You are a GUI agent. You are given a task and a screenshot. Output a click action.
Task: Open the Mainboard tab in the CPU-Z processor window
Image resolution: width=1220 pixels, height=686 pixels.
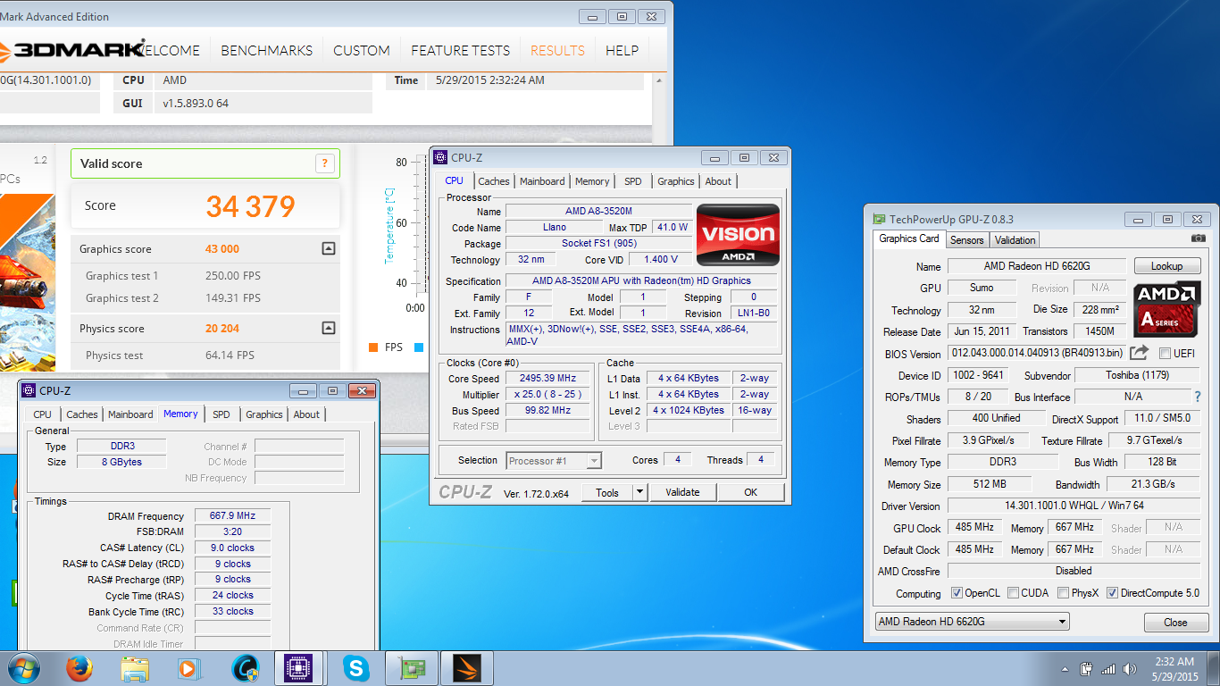(x=542, y=181)
